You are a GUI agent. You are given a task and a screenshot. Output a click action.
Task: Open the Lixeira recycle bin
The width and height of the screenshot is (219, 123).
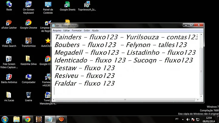click(29, 97)
